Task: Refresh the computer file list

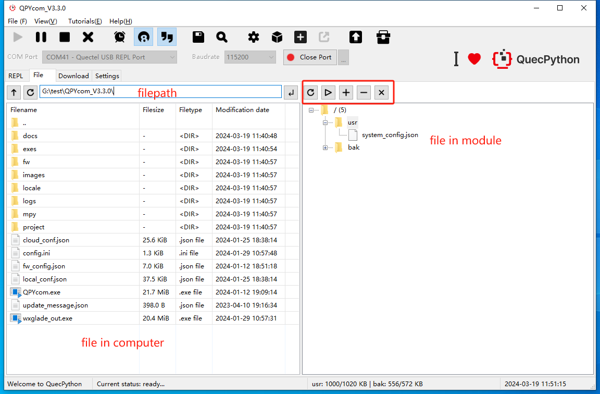Action: 31,92
